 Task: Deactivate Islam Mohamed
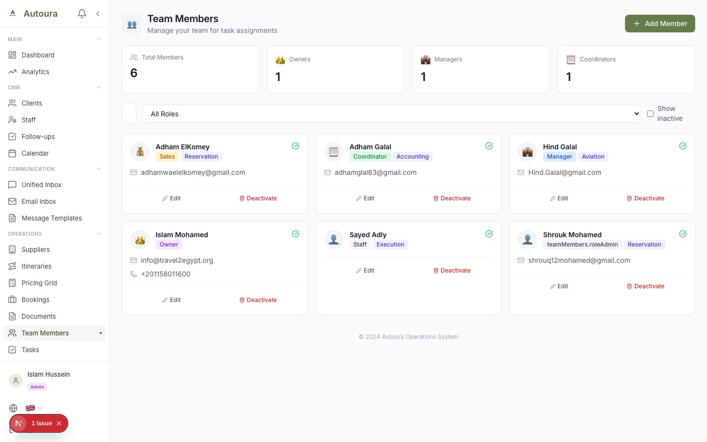[258, 300]
